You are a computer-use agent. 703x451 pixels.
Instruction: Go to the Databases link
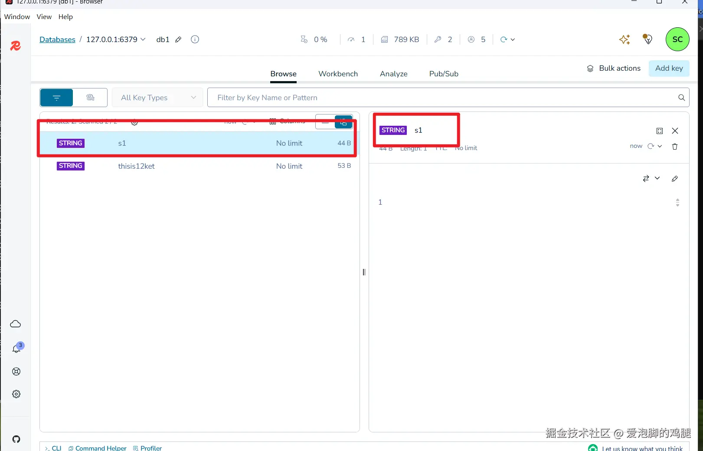pos(57,39)
